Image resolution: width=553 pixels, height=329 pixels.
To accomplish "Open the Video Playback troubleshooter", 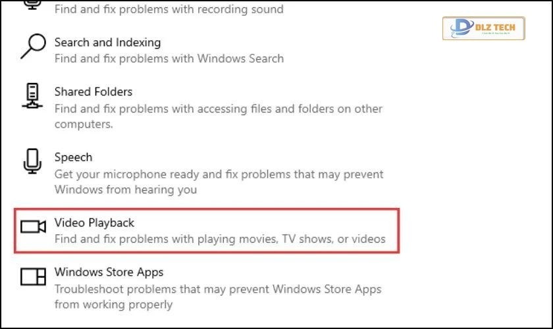I will click(x=94, y=223).
